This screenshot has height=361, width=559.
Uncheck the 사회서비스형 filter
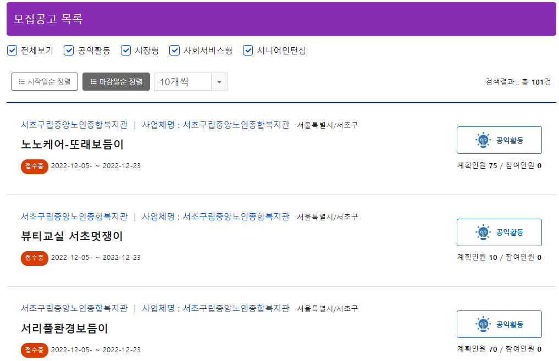pos(174,50)
